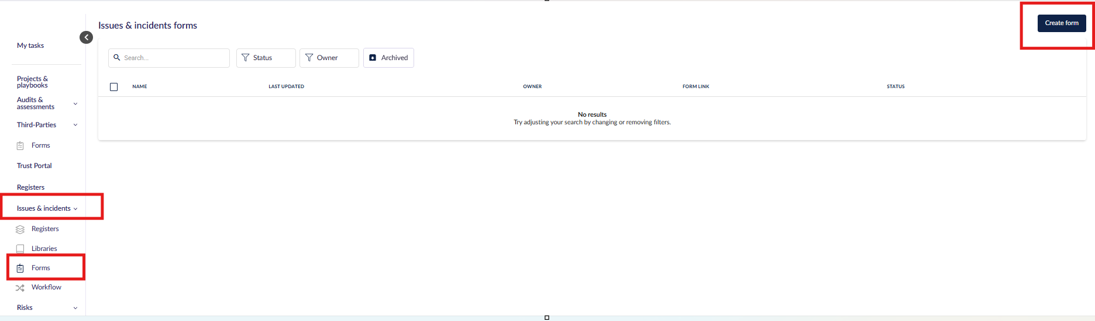Expand the Audits & assessments section
1095x321 pixels.
[x=75, y=104]
